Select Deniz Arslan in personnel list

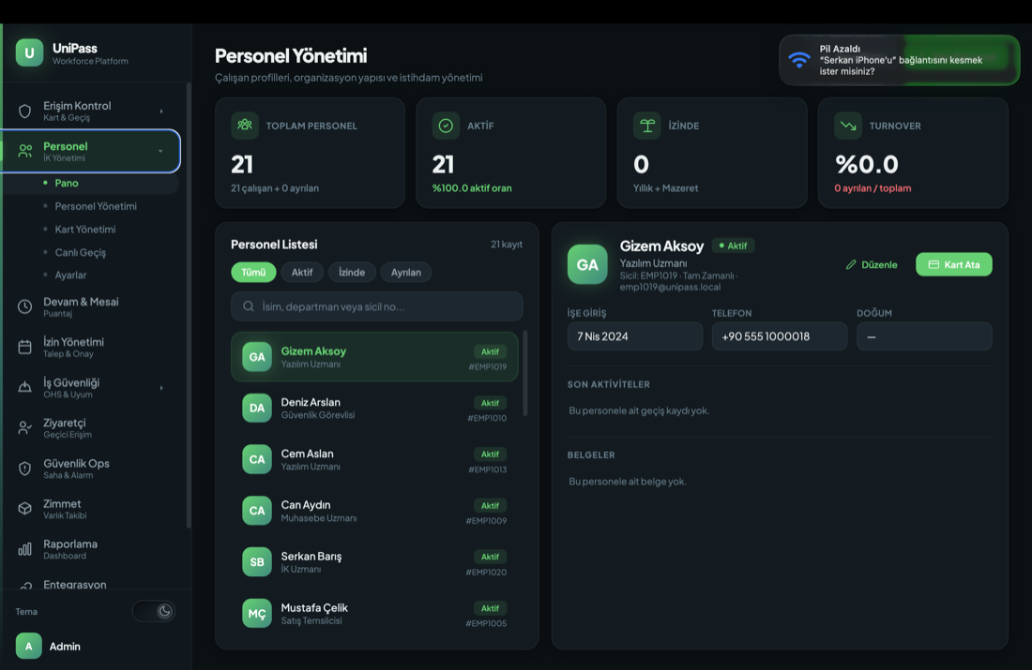click(x=374, y=408)
